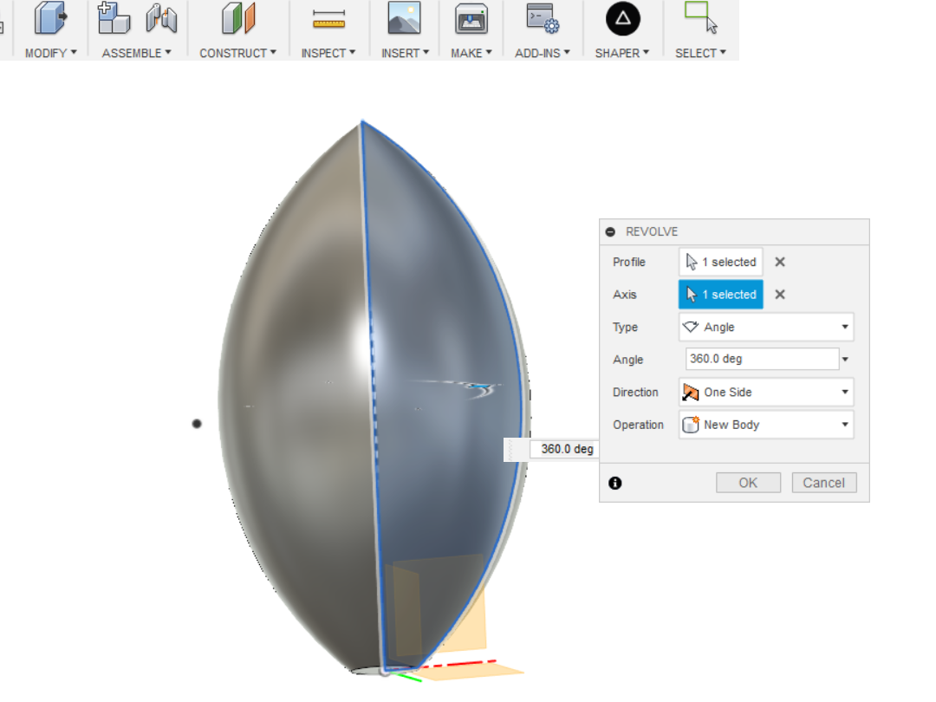The image size is (936, 702).
Task: Click the on-canvas 360.0 deg input
Action: pyautogui.click(x=563, y=449)
